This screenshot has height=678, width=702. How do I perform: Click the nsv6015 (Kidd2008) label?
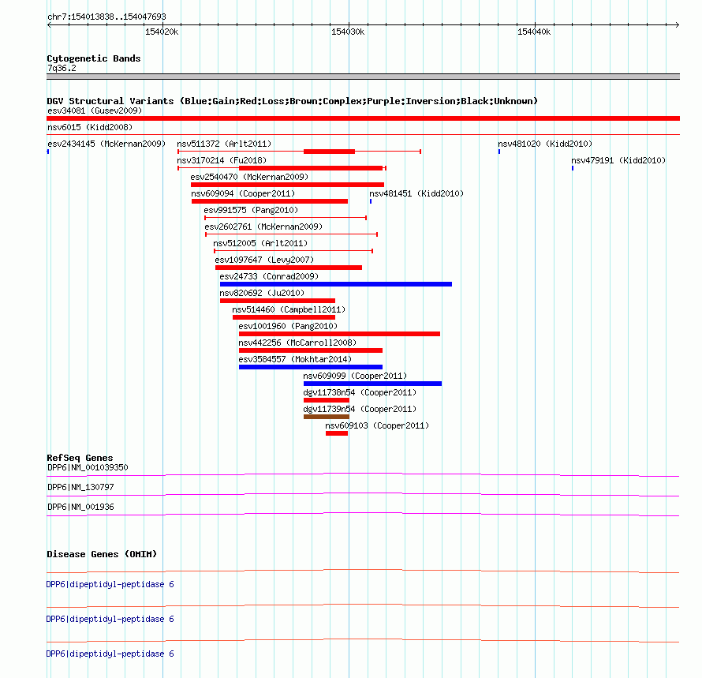pyautogui.click(x=90, y=127)
